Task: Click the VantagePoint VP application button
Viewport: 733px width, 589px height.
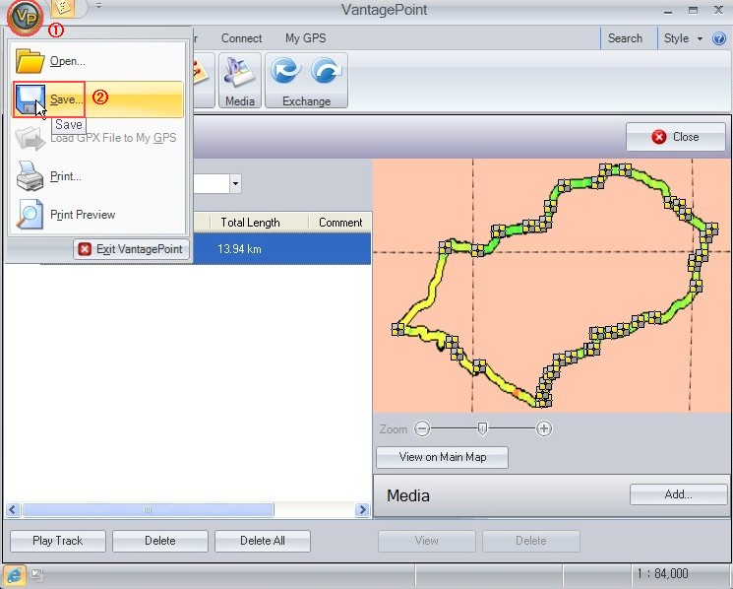Action: pos(25,18)
